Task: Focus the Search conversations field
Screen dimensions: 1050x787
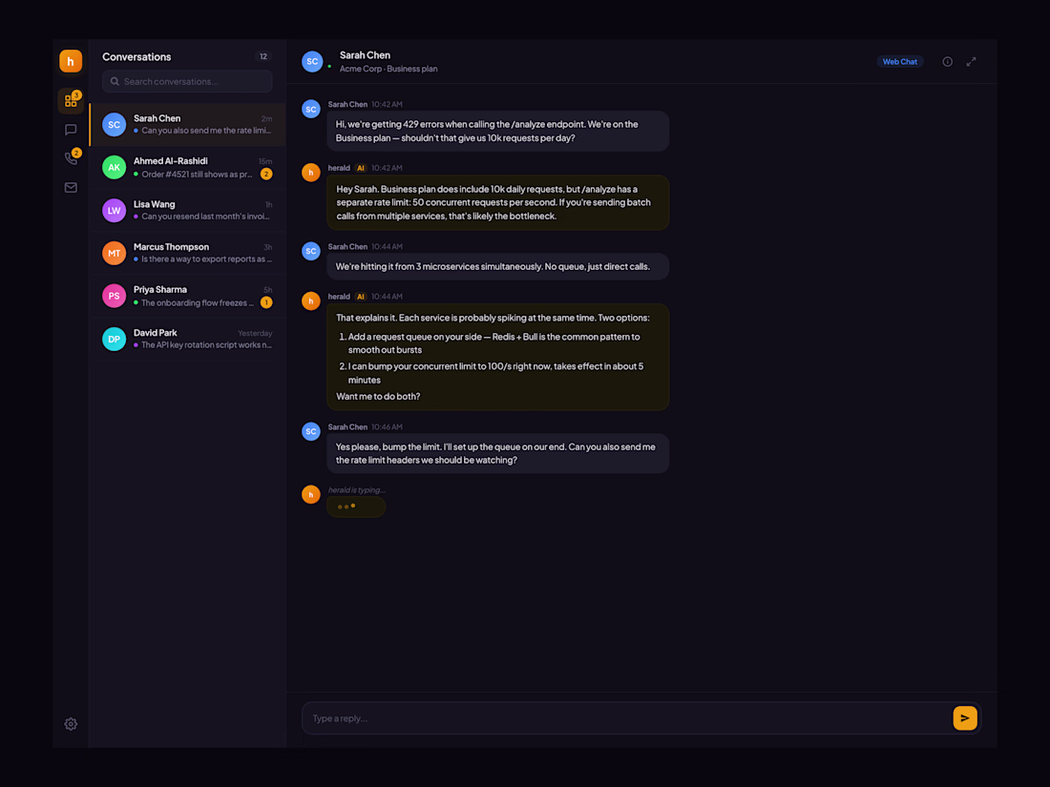Action: coord(187,82)
